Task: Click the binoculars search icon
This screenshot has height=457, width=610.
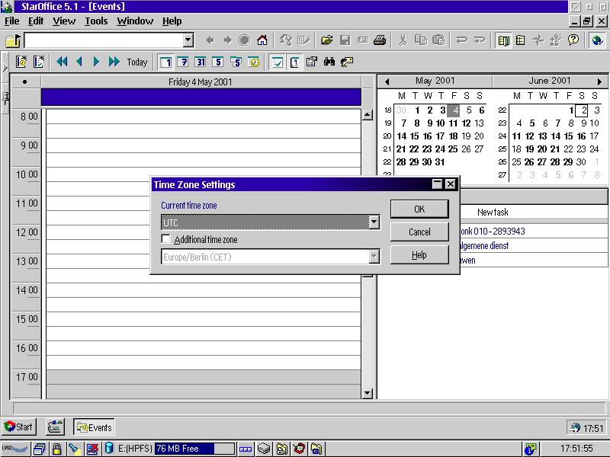Action: coord(330,62)
